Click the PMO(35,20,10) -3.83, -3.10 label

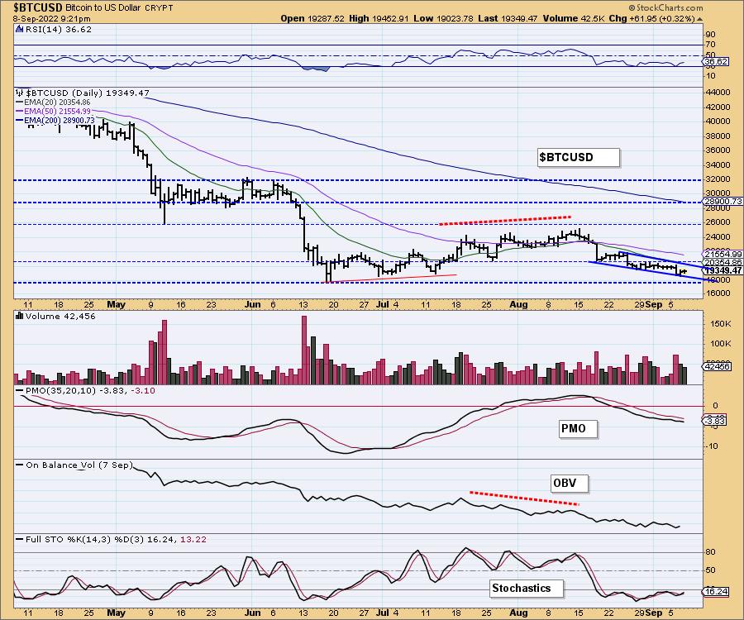click(90, 390)
